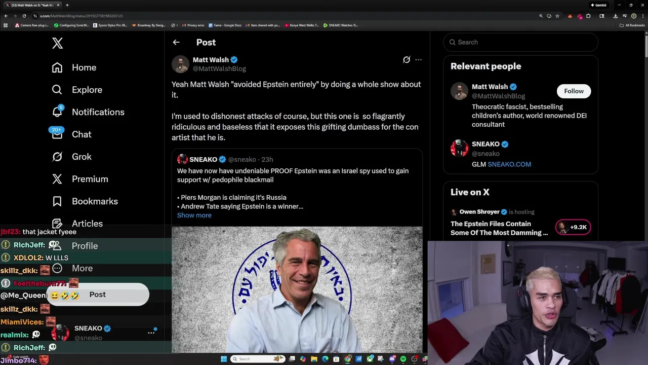
Task: Click the X search field
Action: coord(520,42)
